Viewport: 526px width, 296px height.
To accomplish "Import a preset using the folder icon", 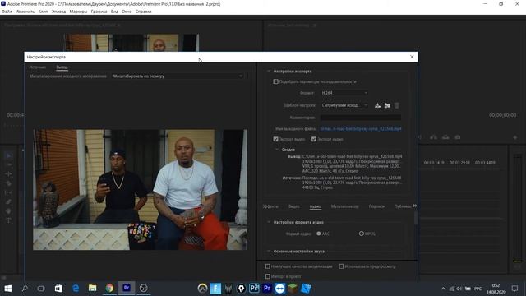I will (387, 105).
